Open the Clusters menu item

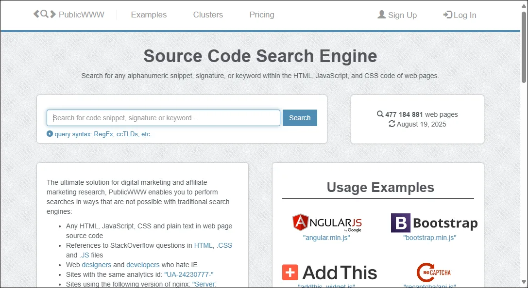coord(208,15)
